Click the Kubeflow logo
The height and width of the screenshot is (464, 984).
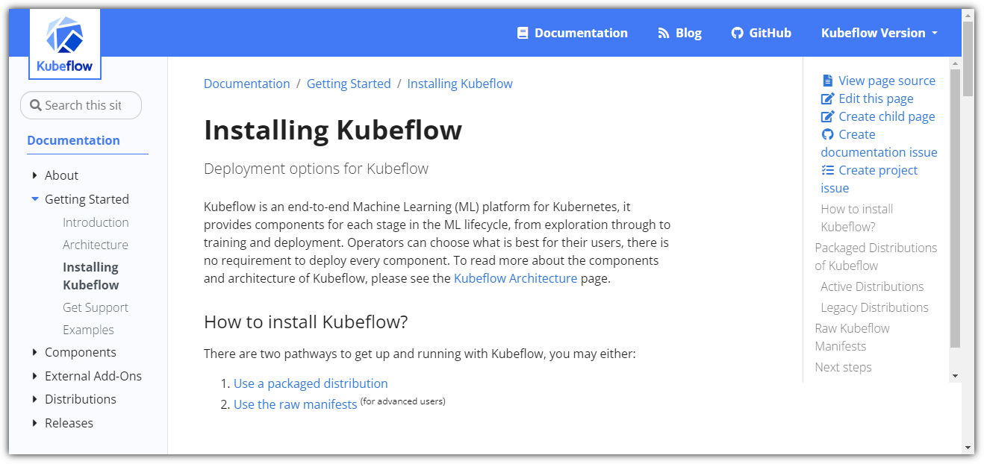(x=65, y=45)
